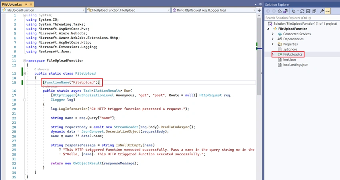Viewport: 340px width, 180px height.
Task: Open the FileUploadFunction project dropdown
Action: point(43,10)
